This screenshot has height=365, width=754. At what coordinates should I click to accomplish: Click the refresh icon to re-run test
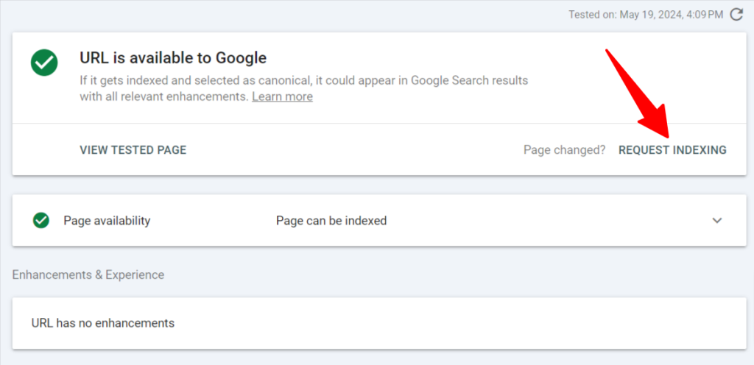(736, 14)
